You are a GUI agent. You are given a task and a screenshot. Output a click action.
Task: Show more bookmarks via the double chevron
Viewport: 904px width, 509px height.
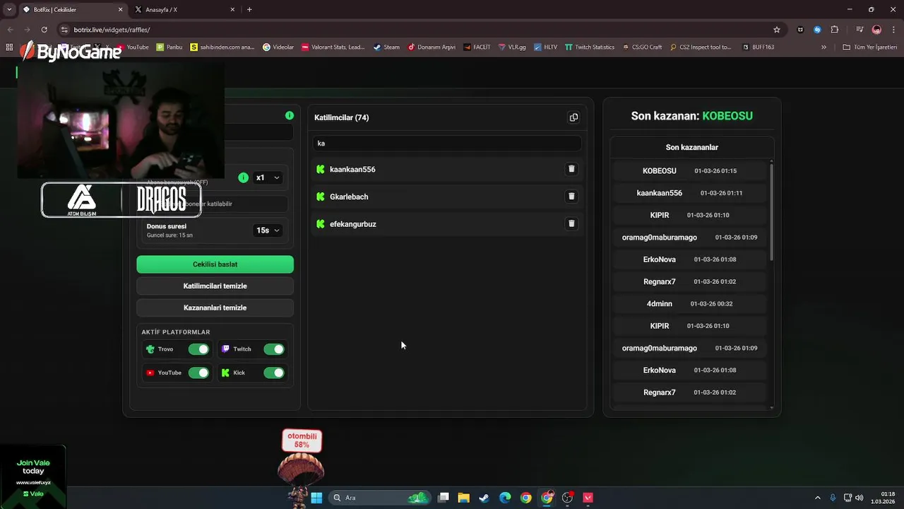click(823, 47)
